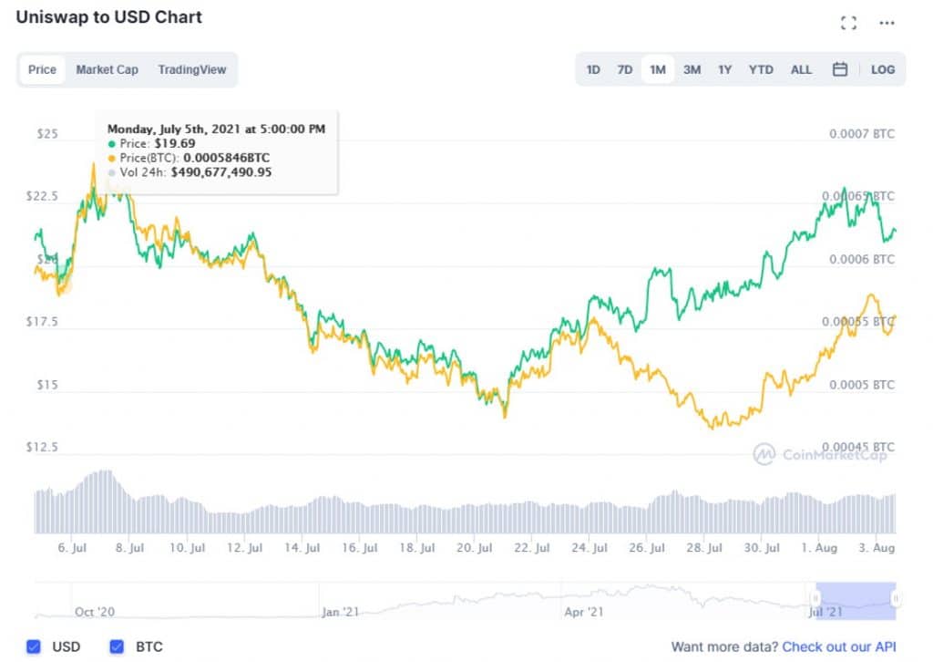Open the TradingView tab
The width and height of the screenshot is (933, 662).
point(194,69)
